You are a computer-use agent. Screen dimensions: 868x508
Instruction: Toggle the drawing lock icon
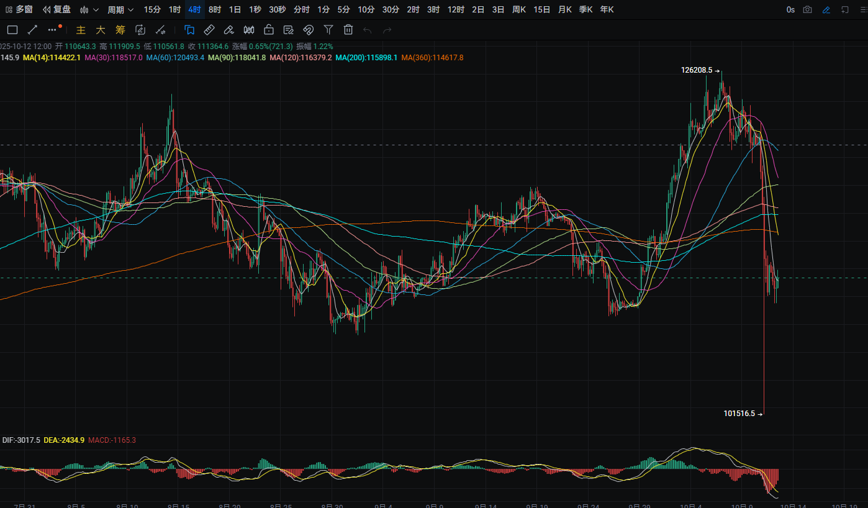pos(269,30)
